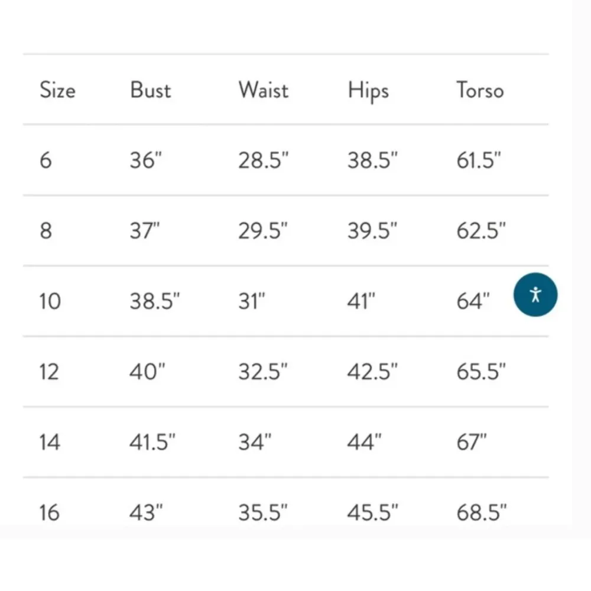
Task: Click the 38.5" hips value for size 6
Action: (x=372, y=160)
